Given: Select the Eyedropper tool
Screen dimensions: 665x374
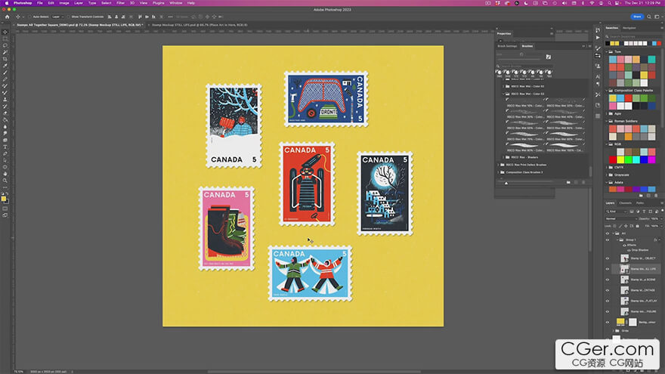Looking at the screenshot, I should pos(5,66).
